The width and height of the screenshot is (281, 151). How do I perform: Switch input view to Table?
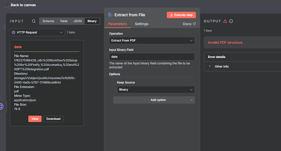click(64, 21)
